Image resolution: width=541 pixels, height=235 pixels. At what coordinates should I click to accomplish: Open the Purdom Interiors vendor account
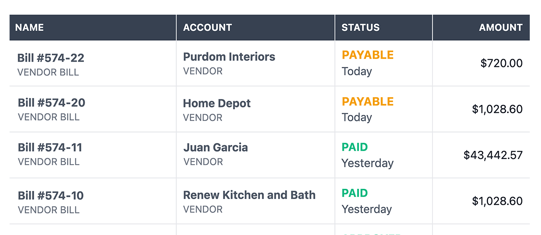(229, 57)
